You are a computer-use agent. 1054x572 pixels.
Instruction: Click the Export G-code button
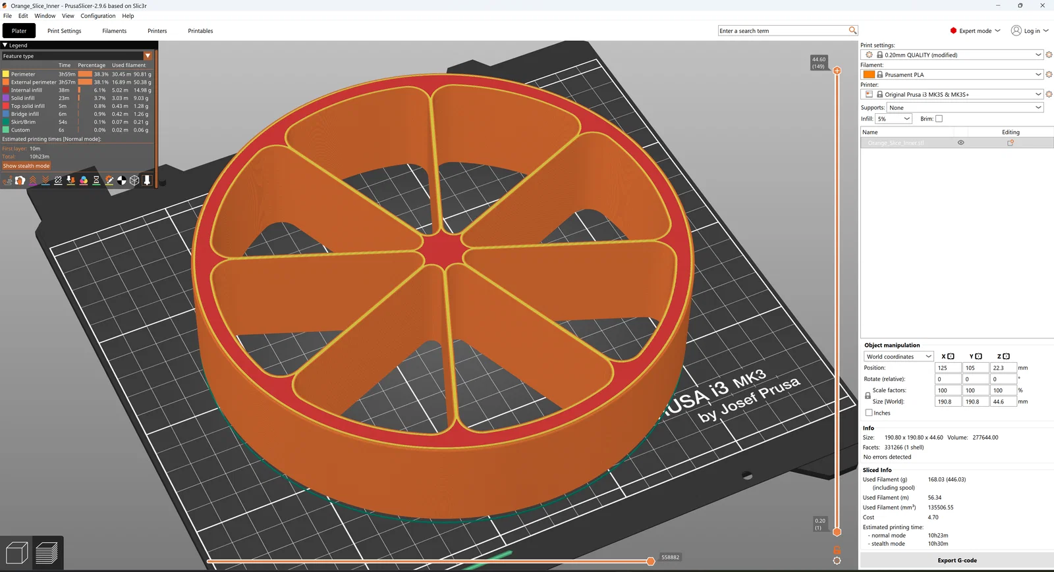pos(957,560)
